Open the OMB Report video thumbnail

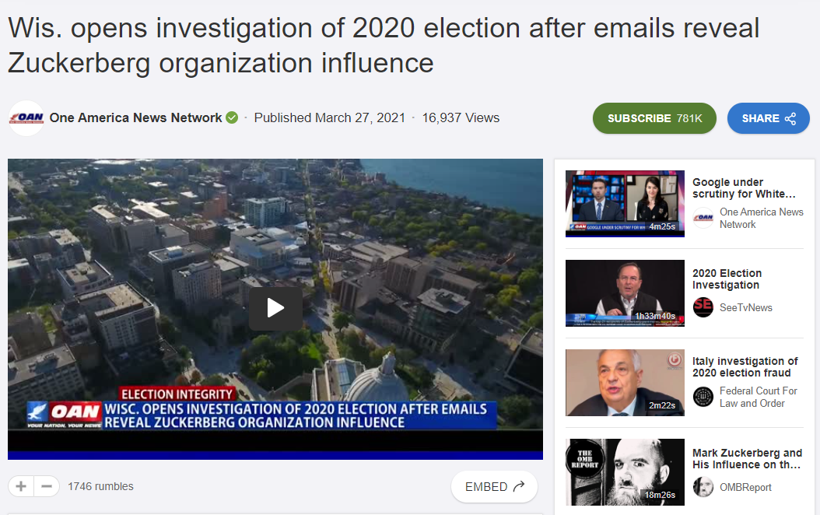[625, 472]
